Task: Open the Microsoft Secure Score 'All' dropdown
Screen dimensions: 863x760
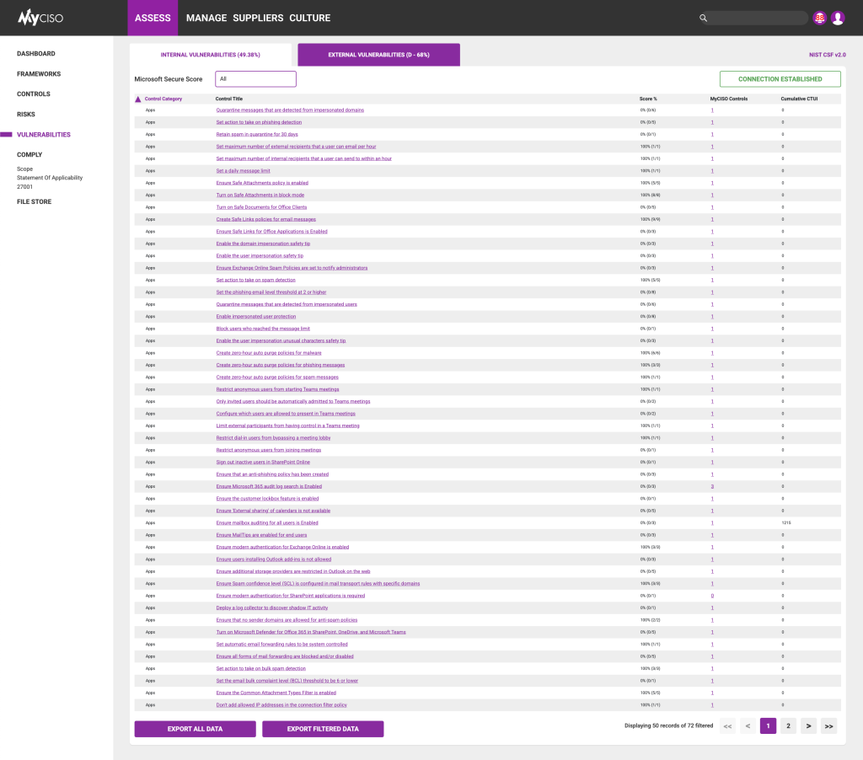Action: (255, 78)
